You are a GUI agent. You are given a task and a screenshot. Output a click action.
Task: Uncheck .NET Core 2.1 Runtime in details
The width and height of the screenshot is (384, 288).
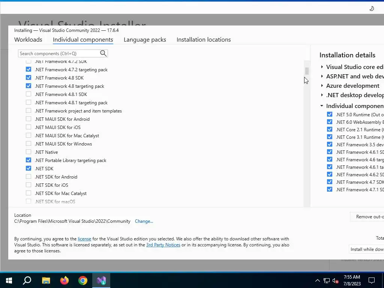(x=330, y=129)
